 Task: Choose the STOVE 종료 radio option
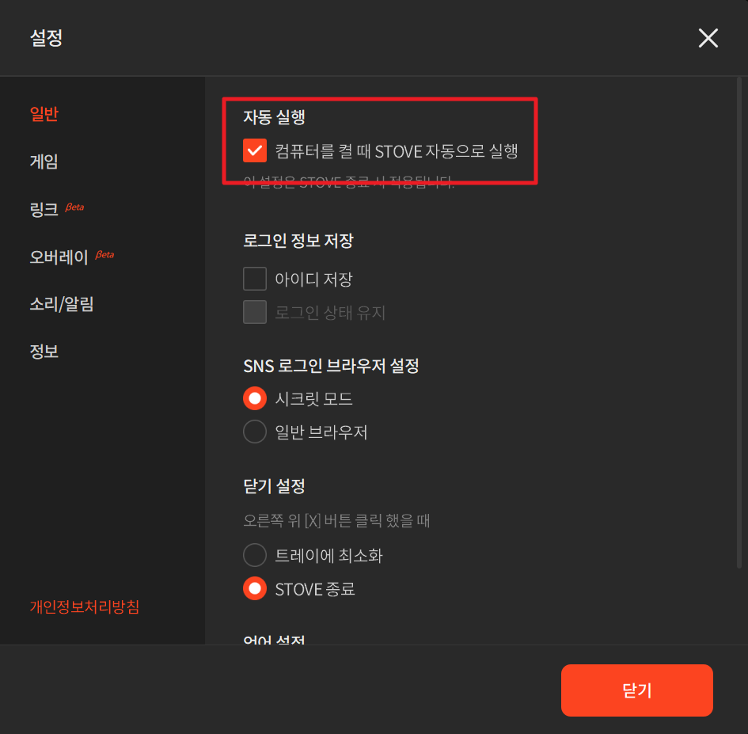pyautogui.click(x=255, y=589)
